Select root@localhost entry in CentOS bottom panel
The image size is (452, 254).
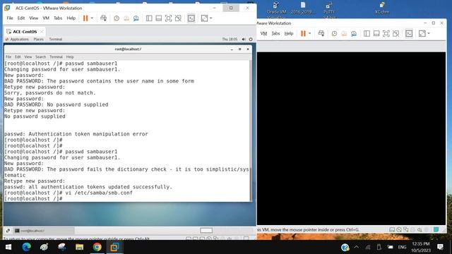[44, 231]
